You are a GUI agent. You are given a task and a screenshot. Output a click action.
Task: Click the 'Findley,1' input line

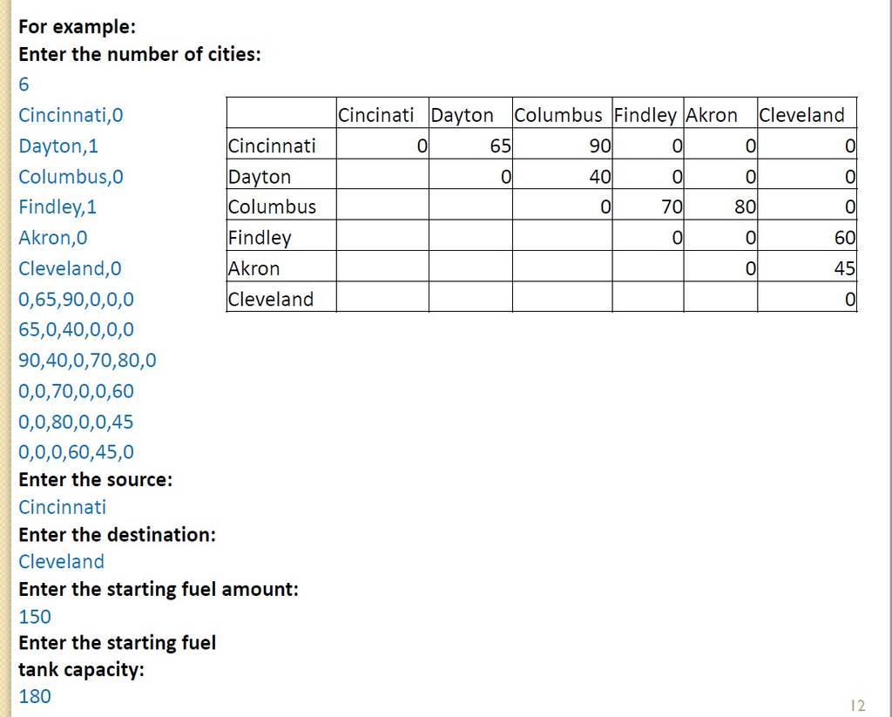57,206
